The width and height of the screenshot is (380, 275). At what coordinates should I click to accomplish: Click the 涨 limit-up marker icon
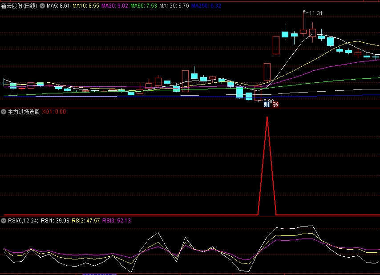pyautogui.click(x=275, y=105)
